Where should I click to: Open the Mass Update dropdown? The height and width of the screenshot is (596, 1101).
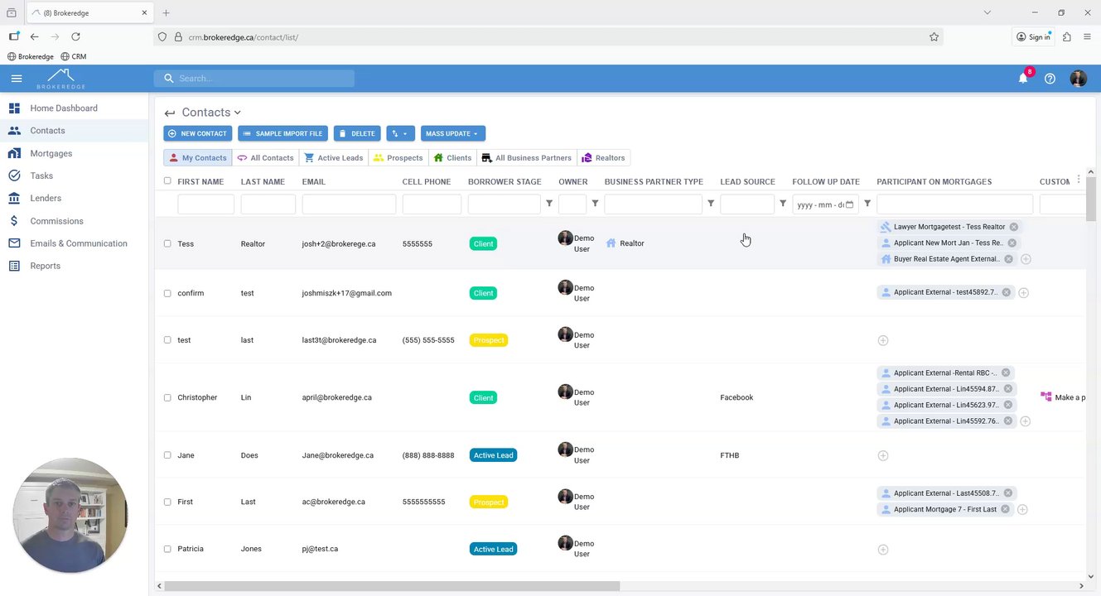(x=452, y=133)
